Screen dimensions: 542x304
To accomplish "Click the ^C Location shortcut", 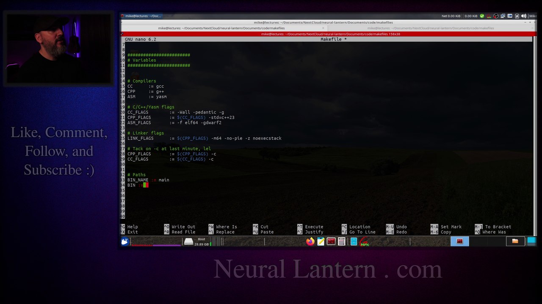I will click(356, 227).
